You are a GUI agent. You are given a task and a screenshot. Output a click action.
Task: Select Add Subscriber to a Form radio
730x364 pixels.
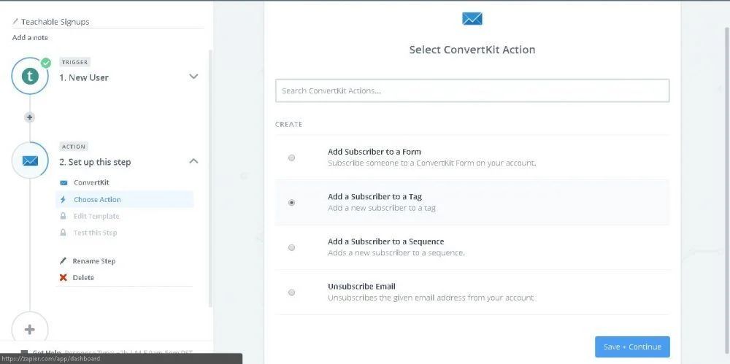tap(292, 158)
